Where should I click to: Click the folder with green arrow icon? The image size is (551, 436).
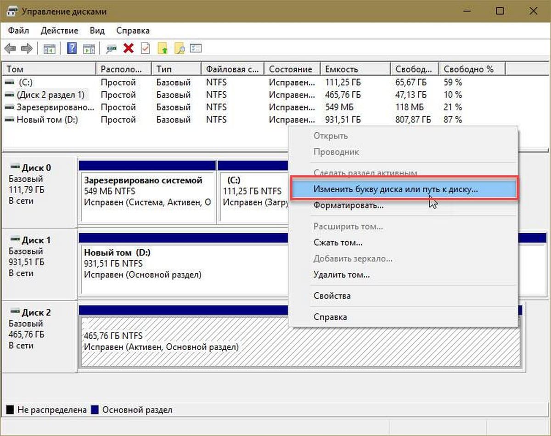coord(163,49)
